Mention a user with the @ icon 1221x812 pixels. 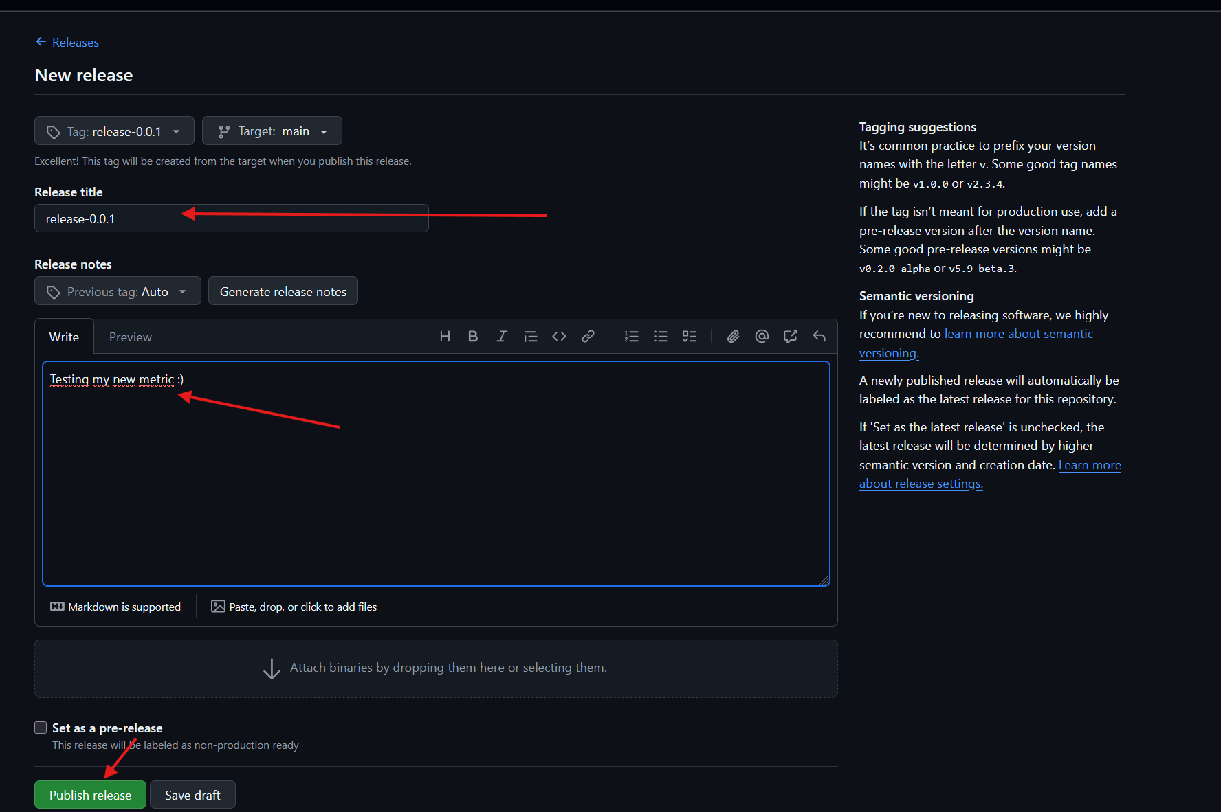coord(762,337)
